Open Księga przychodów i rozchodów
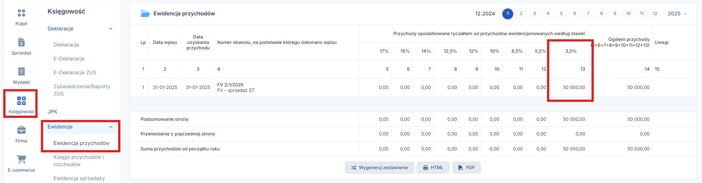This screenshot has height=183, width=702. [x=79, y=161]
